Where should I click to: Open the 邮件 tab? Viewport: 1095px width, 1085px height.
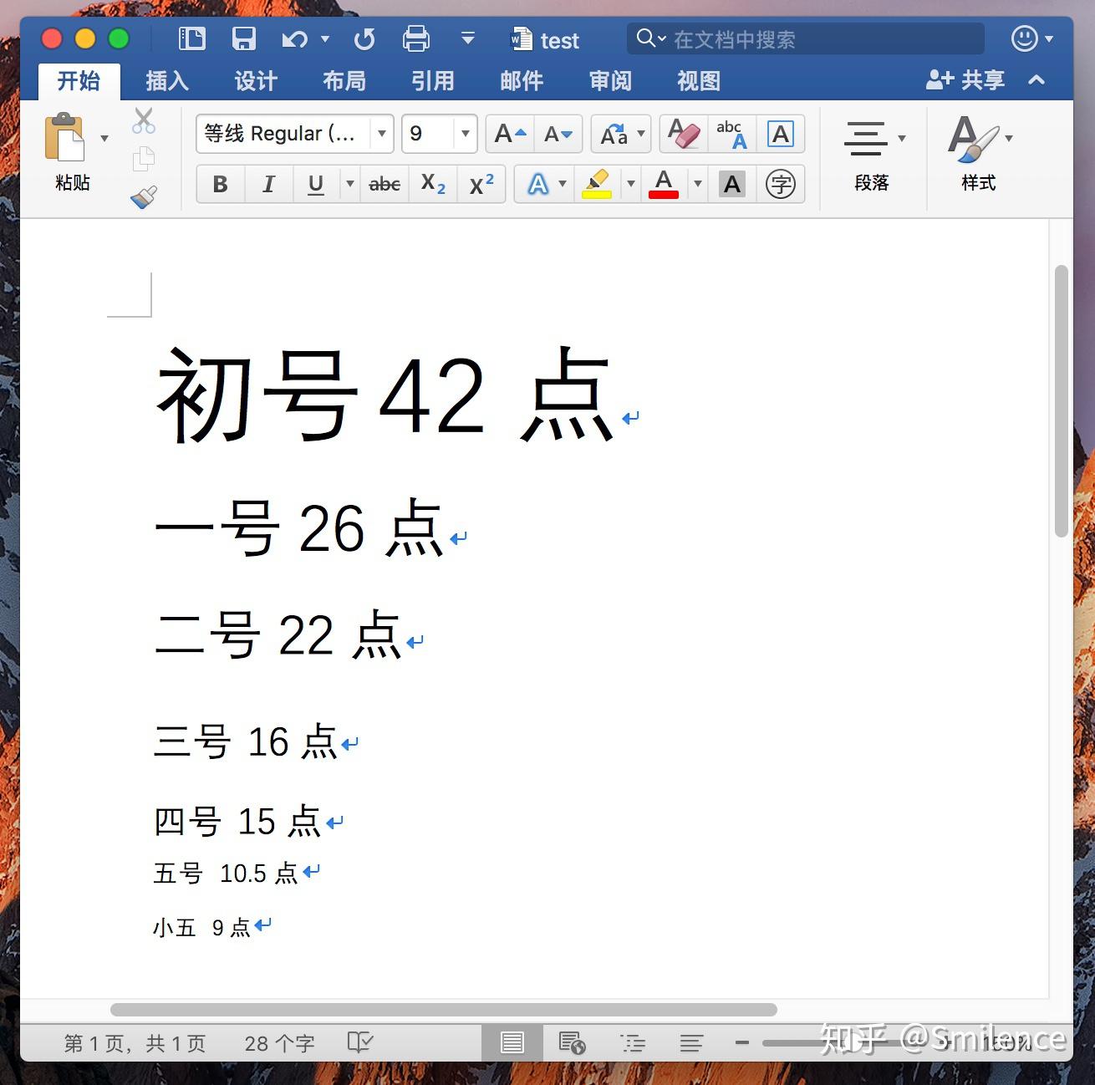522,81
